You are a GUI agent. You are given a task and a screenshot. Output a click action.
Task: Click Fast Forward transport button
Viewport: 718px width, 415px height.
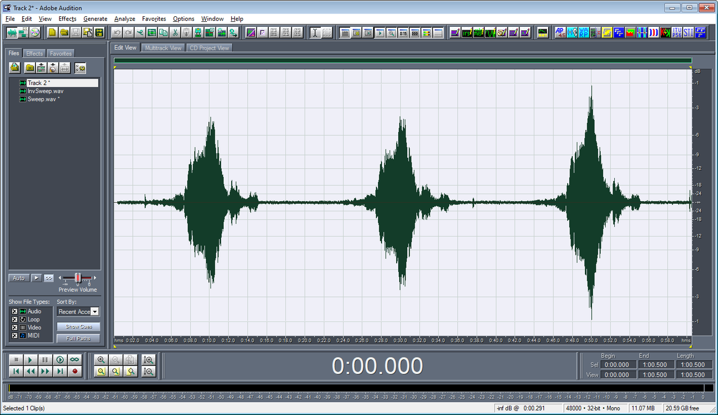[x=45, y=371]
